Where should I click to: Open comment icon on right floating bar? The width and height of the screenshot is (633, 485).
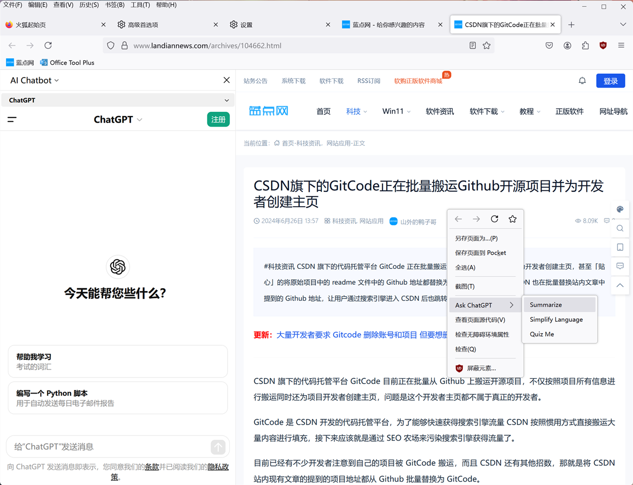pos(620,266)
